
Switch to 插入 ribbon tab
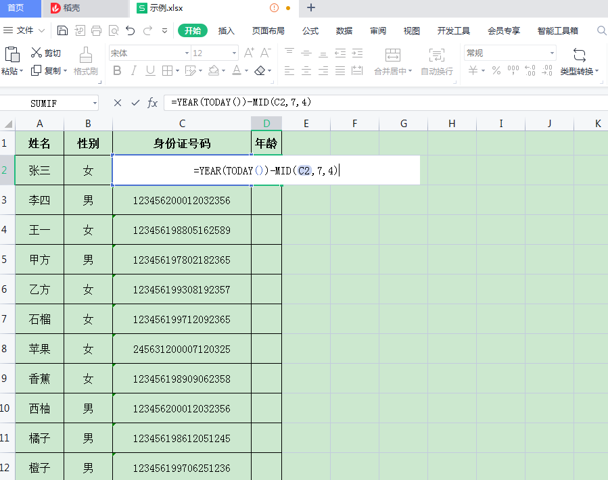click(226, 30)
